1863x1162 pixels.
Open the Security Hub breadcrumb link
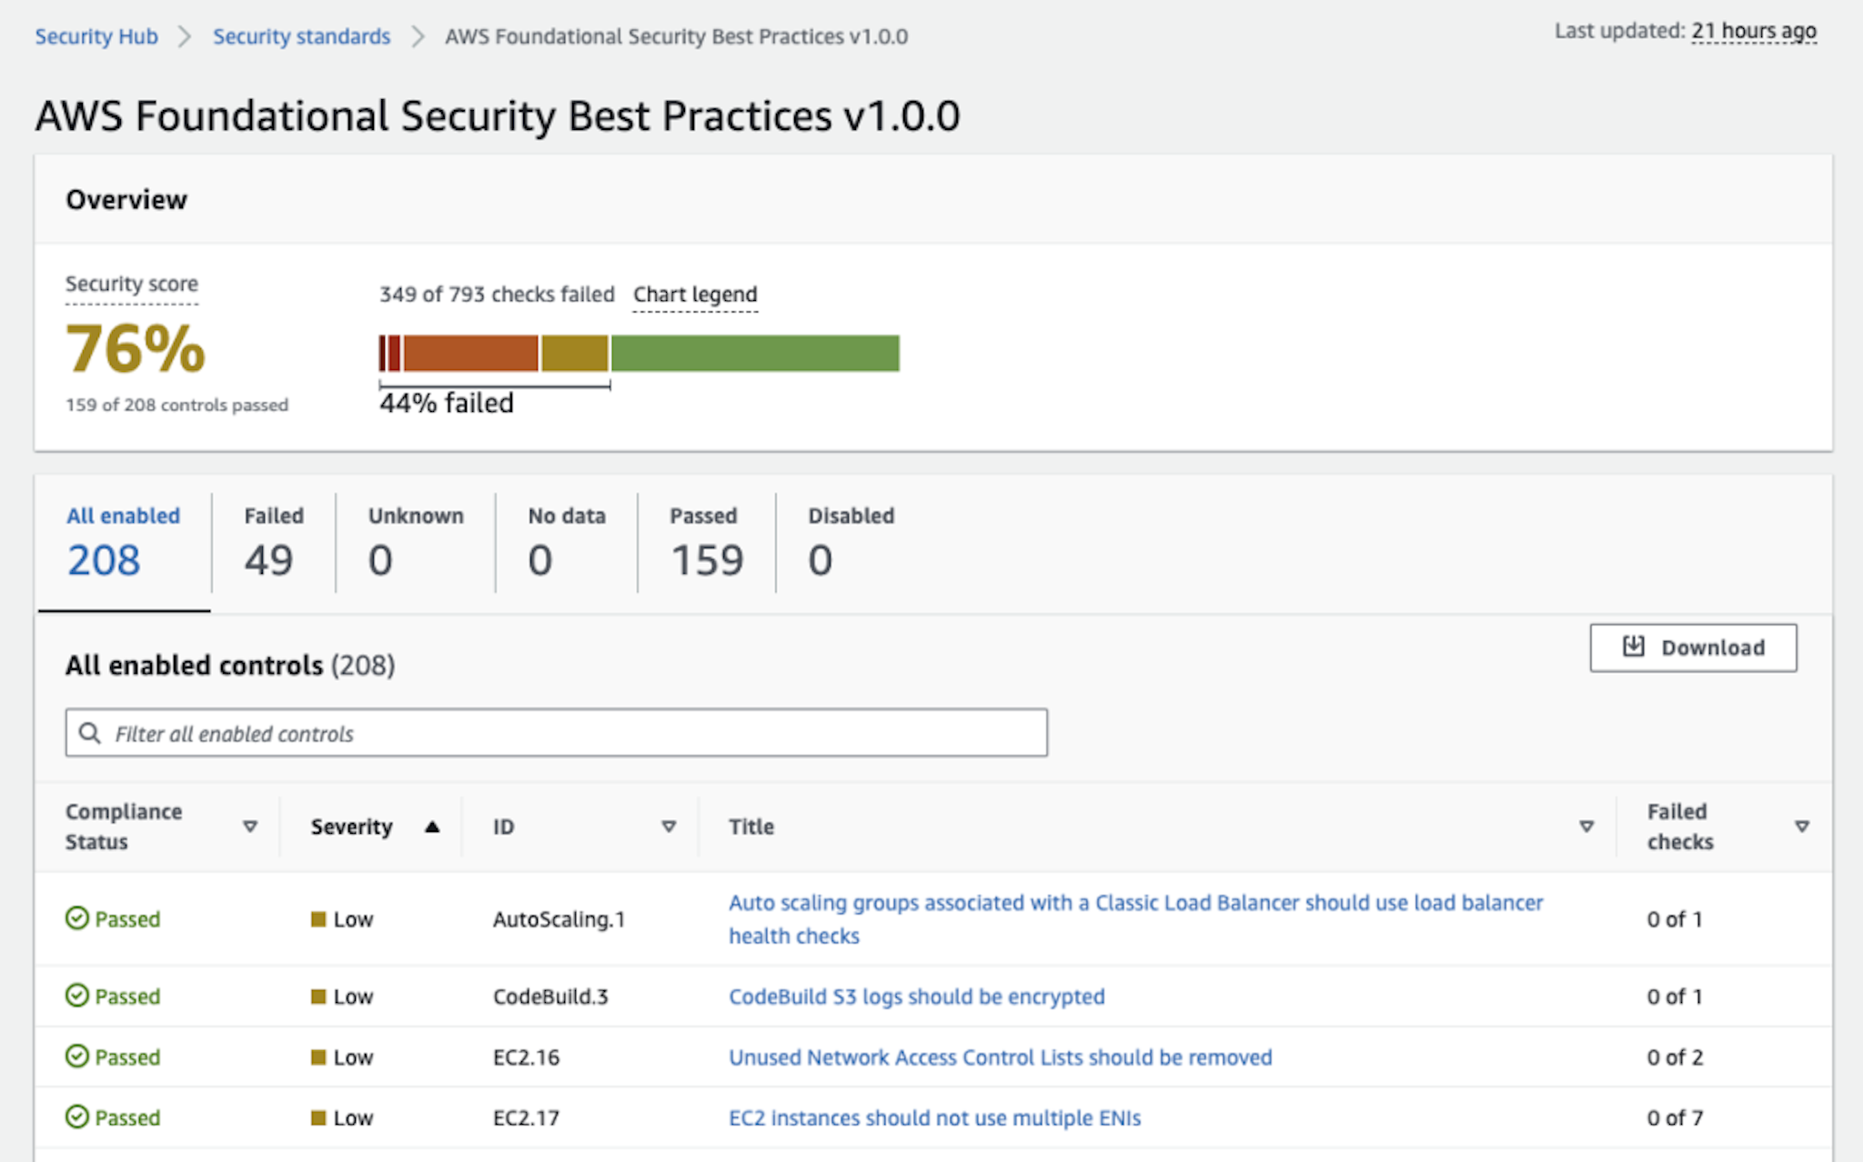click(96, 36)
